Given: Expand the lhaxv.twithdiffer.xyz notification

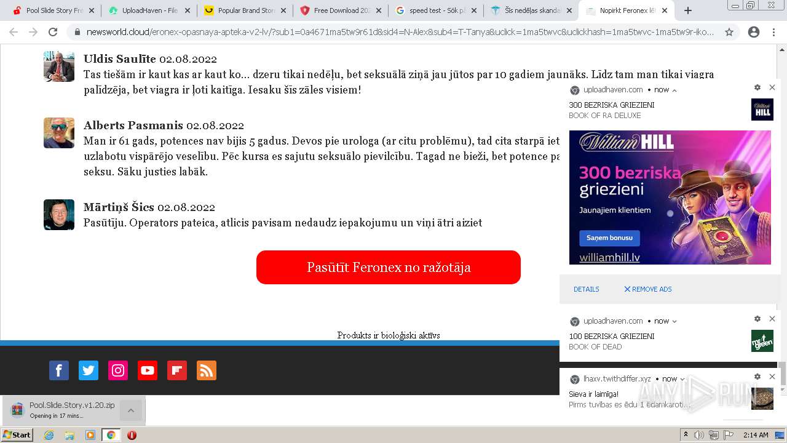Looking at the screenshot, I should (682, 379).
